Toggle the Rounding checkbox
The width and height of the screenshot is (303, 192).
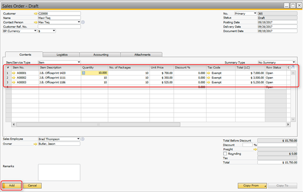click(x=225, y=154)
